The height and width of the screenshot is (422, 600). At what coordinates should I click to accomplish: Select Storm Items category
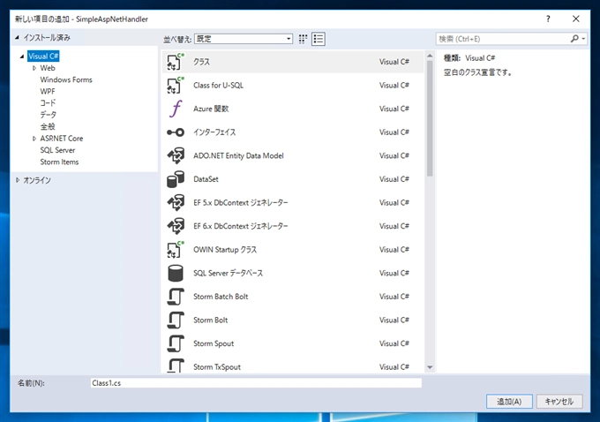tap(59, 162)
